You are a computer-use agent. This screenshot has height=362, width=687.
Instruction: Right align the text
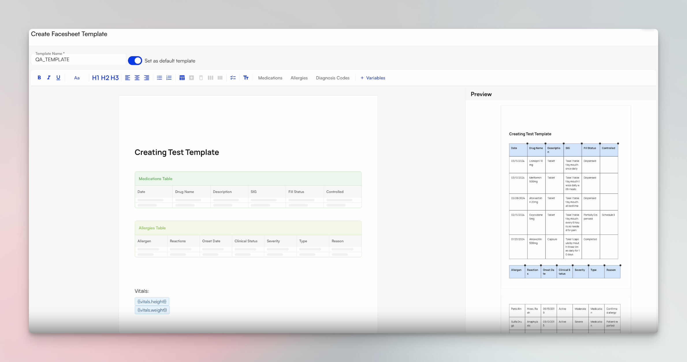point(146,78)
